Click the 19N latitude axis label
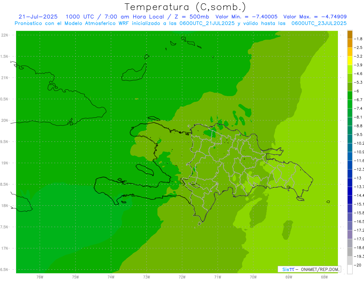The width and height of the screenshot is (364, 281). (x=5, y=163)
